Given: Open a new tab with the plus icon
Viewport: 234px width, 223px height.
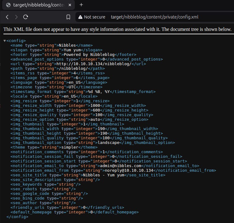Looking at the screenshot, I should (x=81, y=5).
